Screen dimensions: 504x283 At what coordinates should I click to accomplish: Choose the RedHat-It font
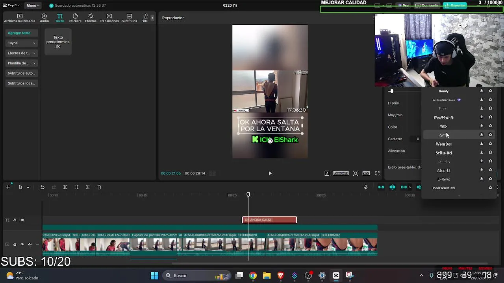444,118
